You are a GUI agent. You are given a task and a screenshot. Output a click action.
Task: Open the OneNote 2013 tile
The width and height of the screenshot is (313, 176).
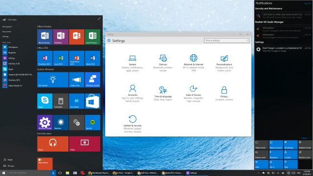click(x=45, y=58)
